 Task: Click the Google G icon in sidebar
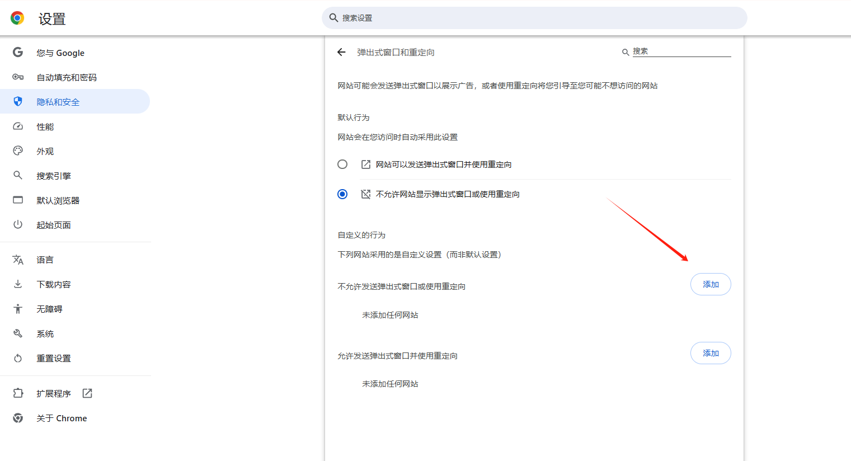pos(18,52)
